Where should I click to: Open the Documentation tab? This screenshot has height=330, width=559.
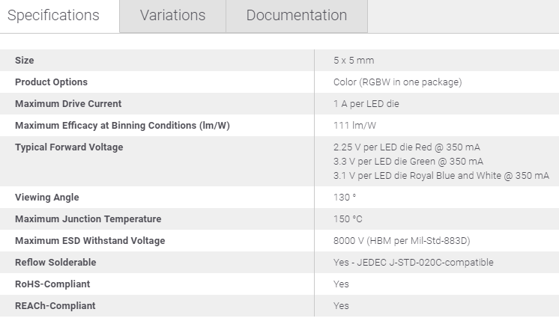coord(297,15)
